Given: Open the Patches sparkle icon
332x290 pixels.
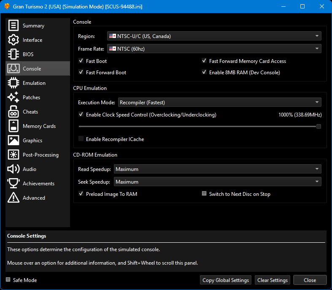Looking at the screenshot, I should pyautogui.click(x=13, y=98).
